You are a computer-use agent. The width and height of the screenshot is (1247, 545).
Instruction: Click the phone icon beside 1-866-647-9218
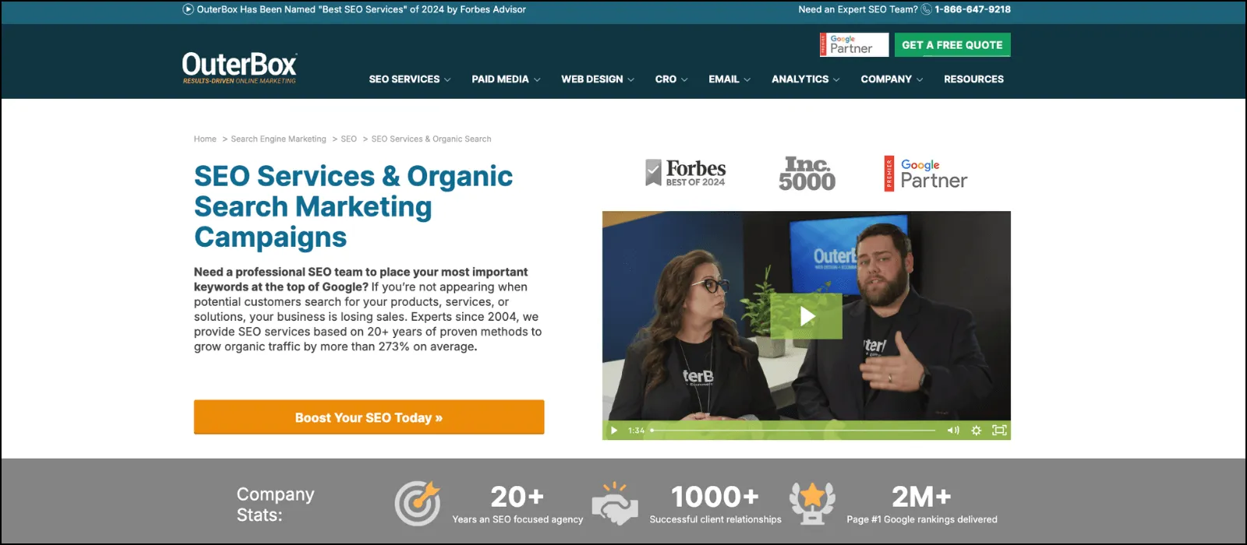click(x=927, y=9)
